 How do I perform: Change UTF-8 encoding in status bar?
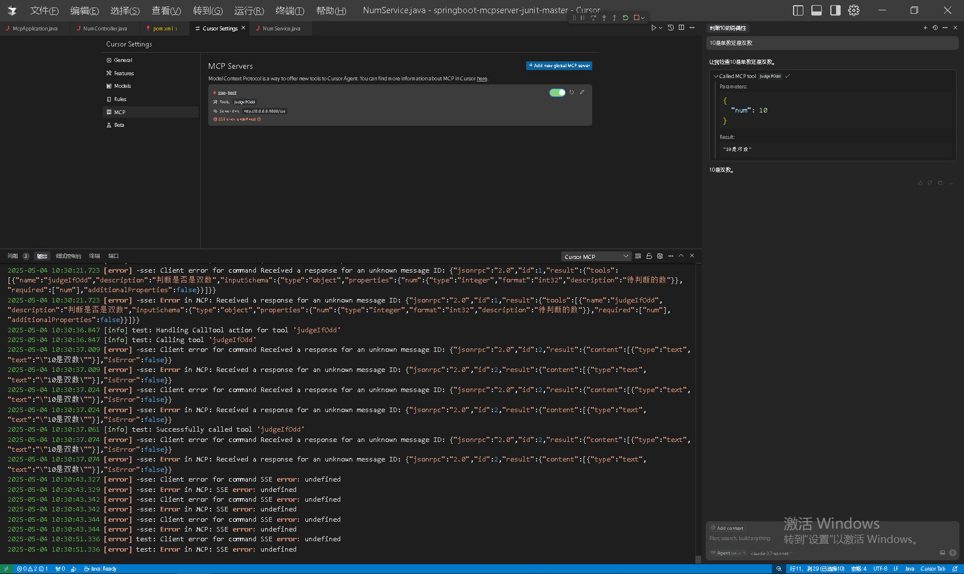tap(880, 569)
